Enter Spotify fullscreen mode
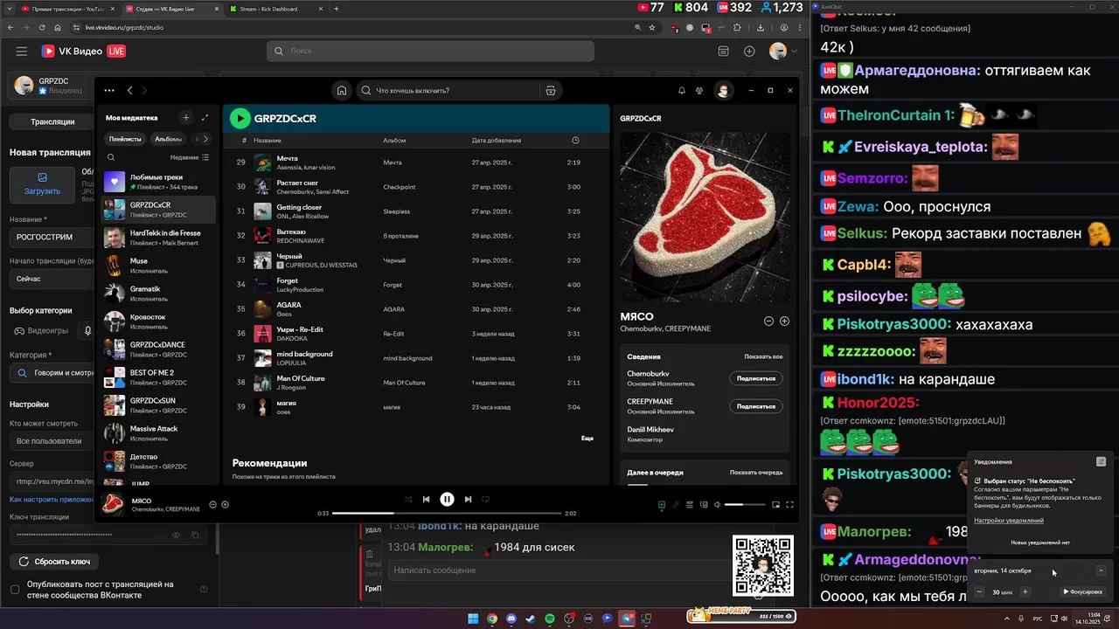This screenshot has width=1119, height=629. tap(789, 504)
